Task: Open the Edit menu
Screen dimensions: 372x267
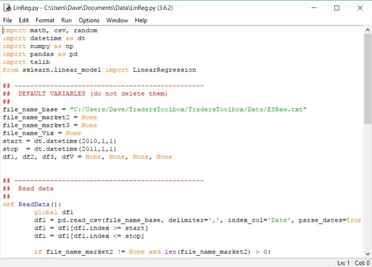Action: [x=24, y=21]
